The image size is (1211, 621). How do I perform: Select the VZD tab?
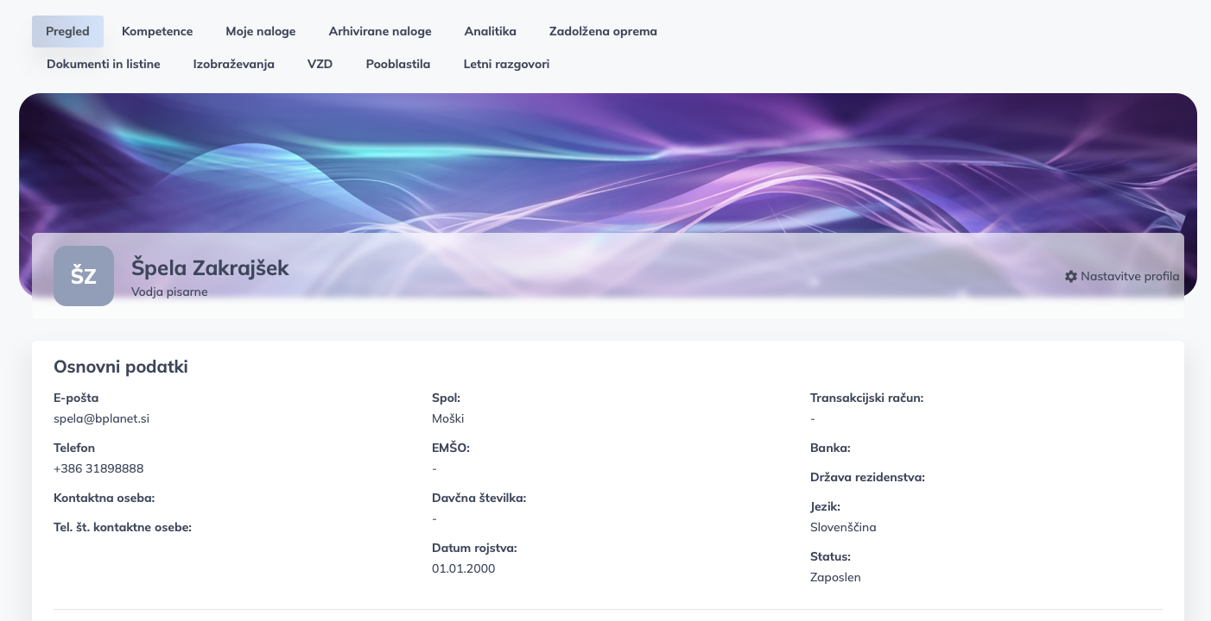click(320, 64)
